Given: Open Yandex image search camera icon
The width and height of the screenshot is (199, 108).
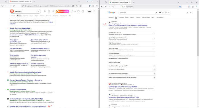Looking at the screenshot, I should pyautogui.click(x=49, y=11).
